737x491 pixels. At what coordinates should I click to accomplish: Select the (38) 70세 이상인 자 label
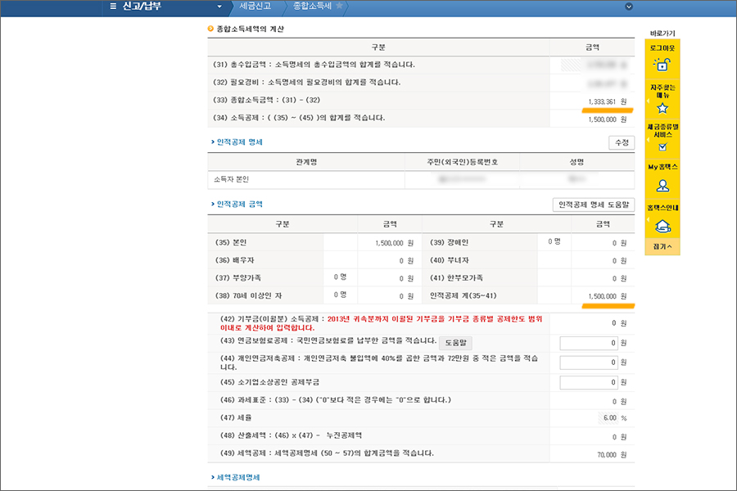tap(249, 295)
